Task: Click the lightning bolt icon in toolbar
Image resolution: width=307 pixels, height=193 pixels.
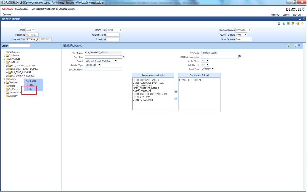Action: click(x=293, y=23)
